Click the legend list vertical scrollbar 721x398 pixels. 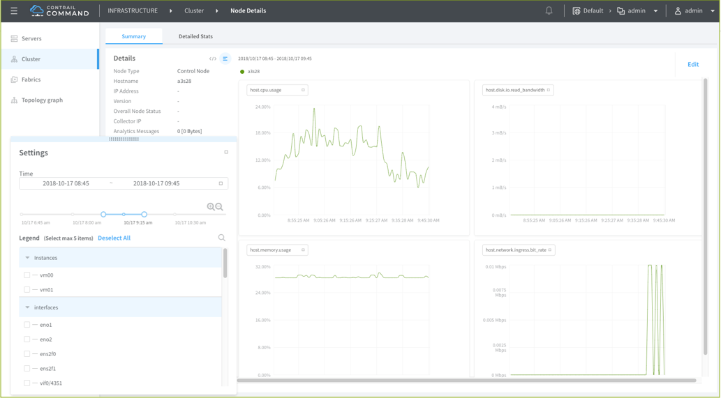pyautogui.click(x=225, y=263)
